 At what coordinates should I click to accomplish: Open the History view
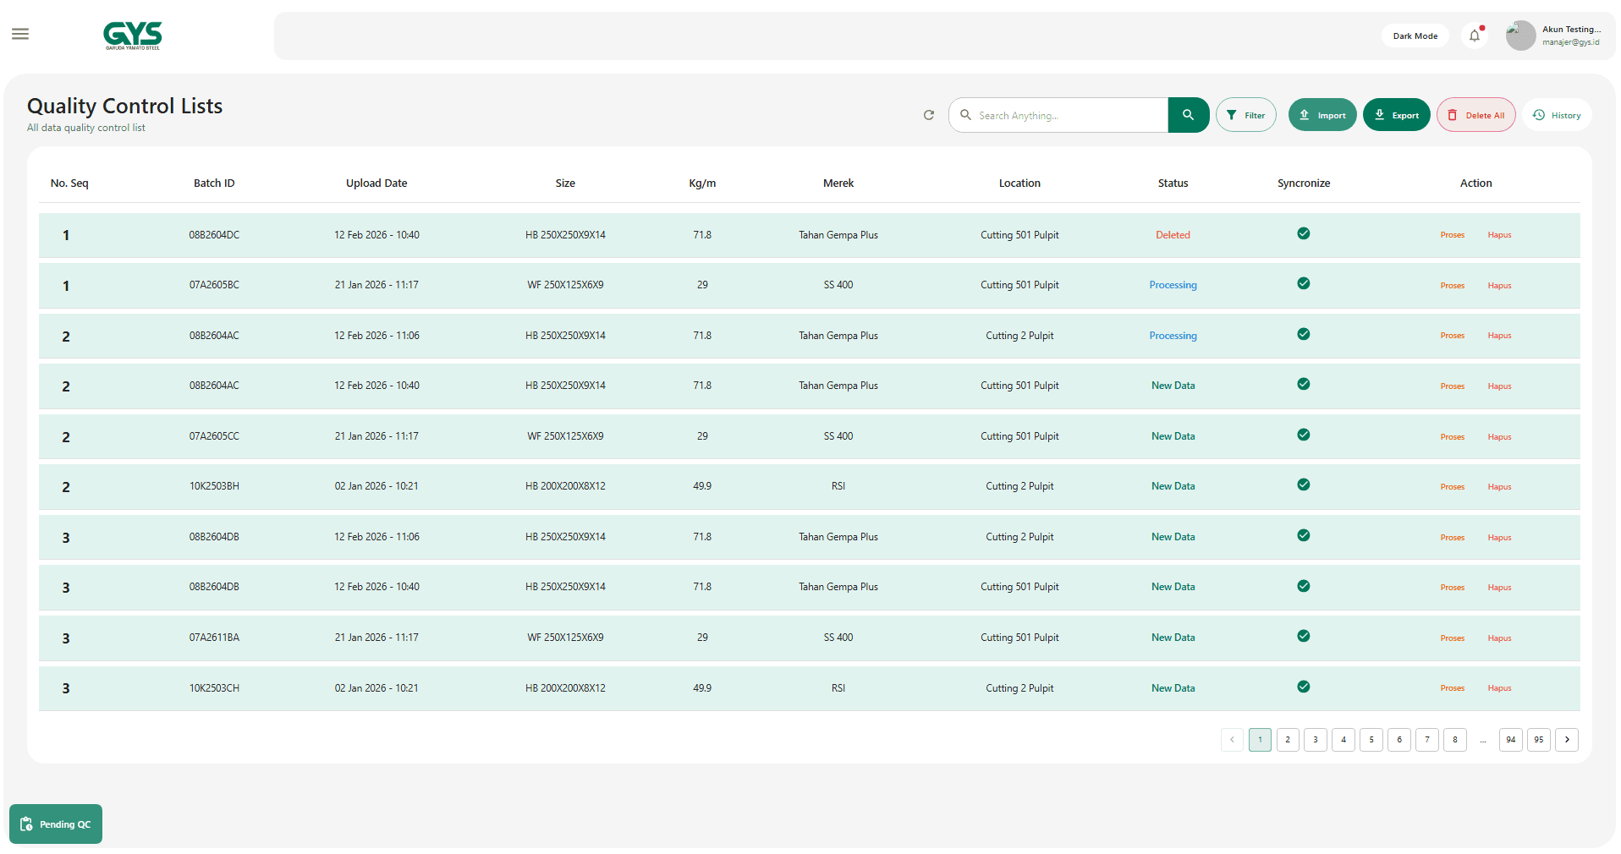pyautogui.click(x=1557, y=115)
